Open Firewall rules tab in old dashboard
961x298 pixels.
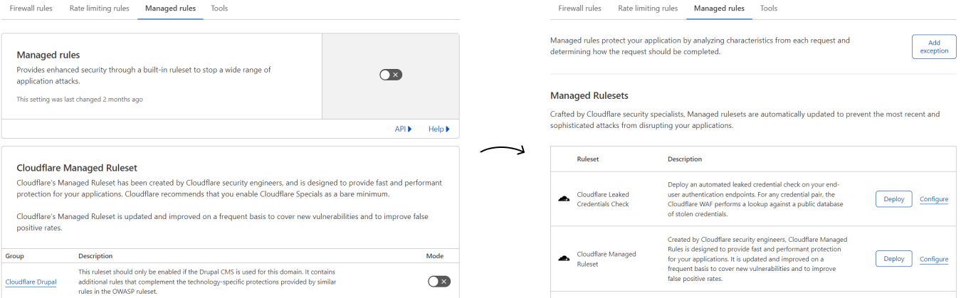point(30,9)
